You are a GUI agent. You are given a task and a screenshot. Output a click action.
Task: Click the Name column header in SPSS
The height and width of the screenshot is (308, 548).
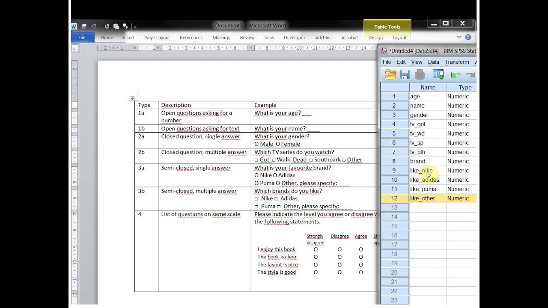(428, 87)
